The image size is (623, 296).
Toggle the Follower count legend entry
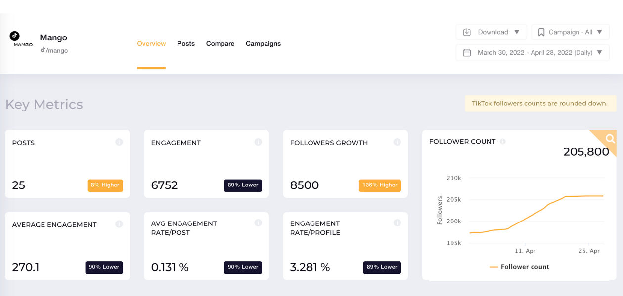(519, 267)
